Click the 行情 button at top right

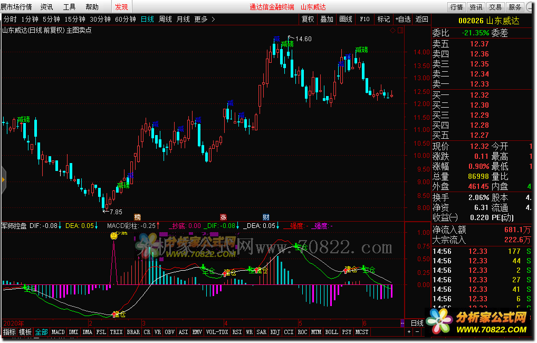coord(456,7)
